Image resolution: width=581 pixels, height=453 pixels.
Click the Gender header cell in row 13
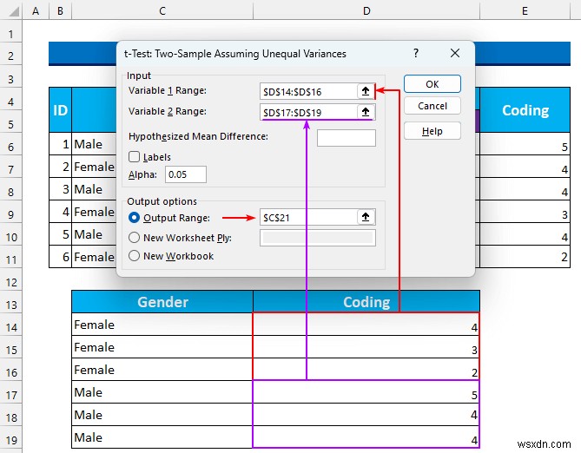[162, 302]
